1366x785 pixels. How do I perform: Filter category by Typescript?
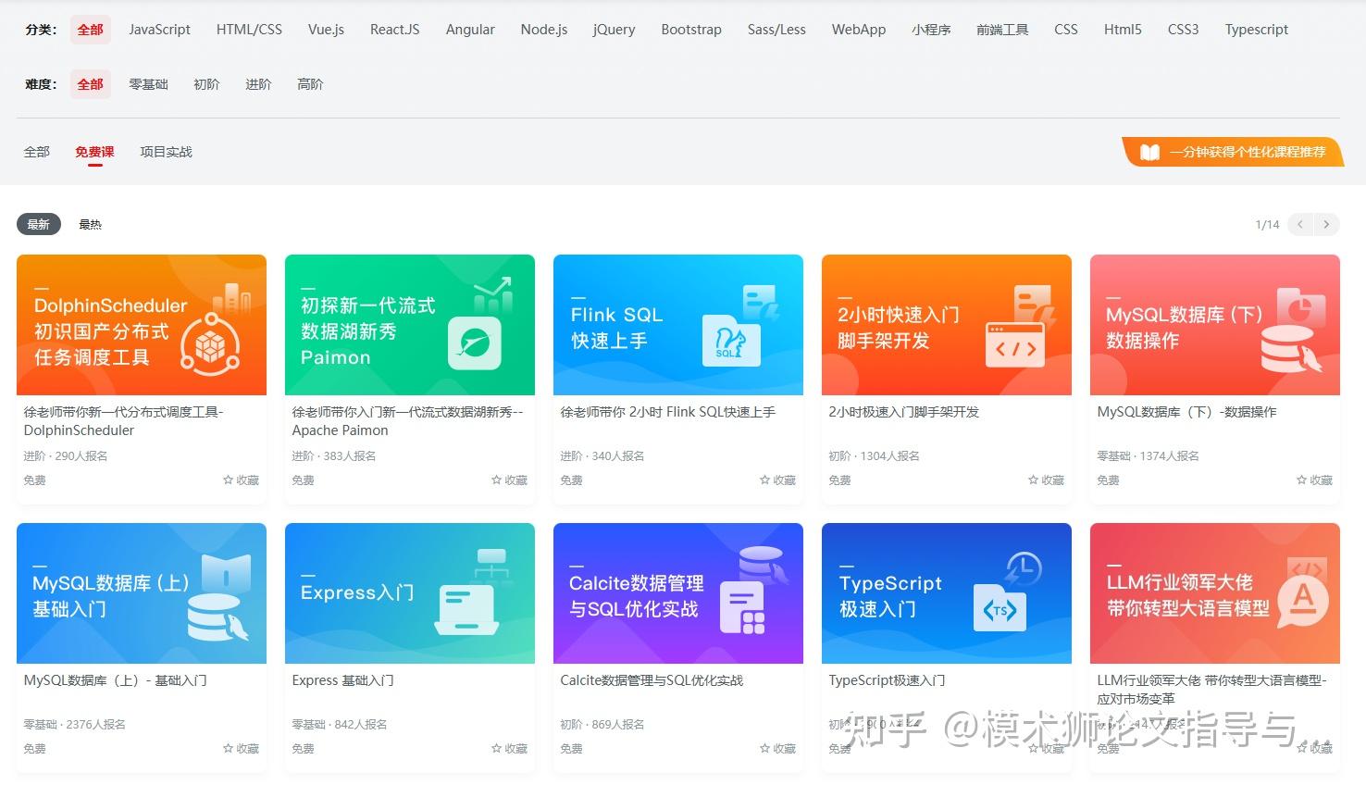coord(1257,30)
